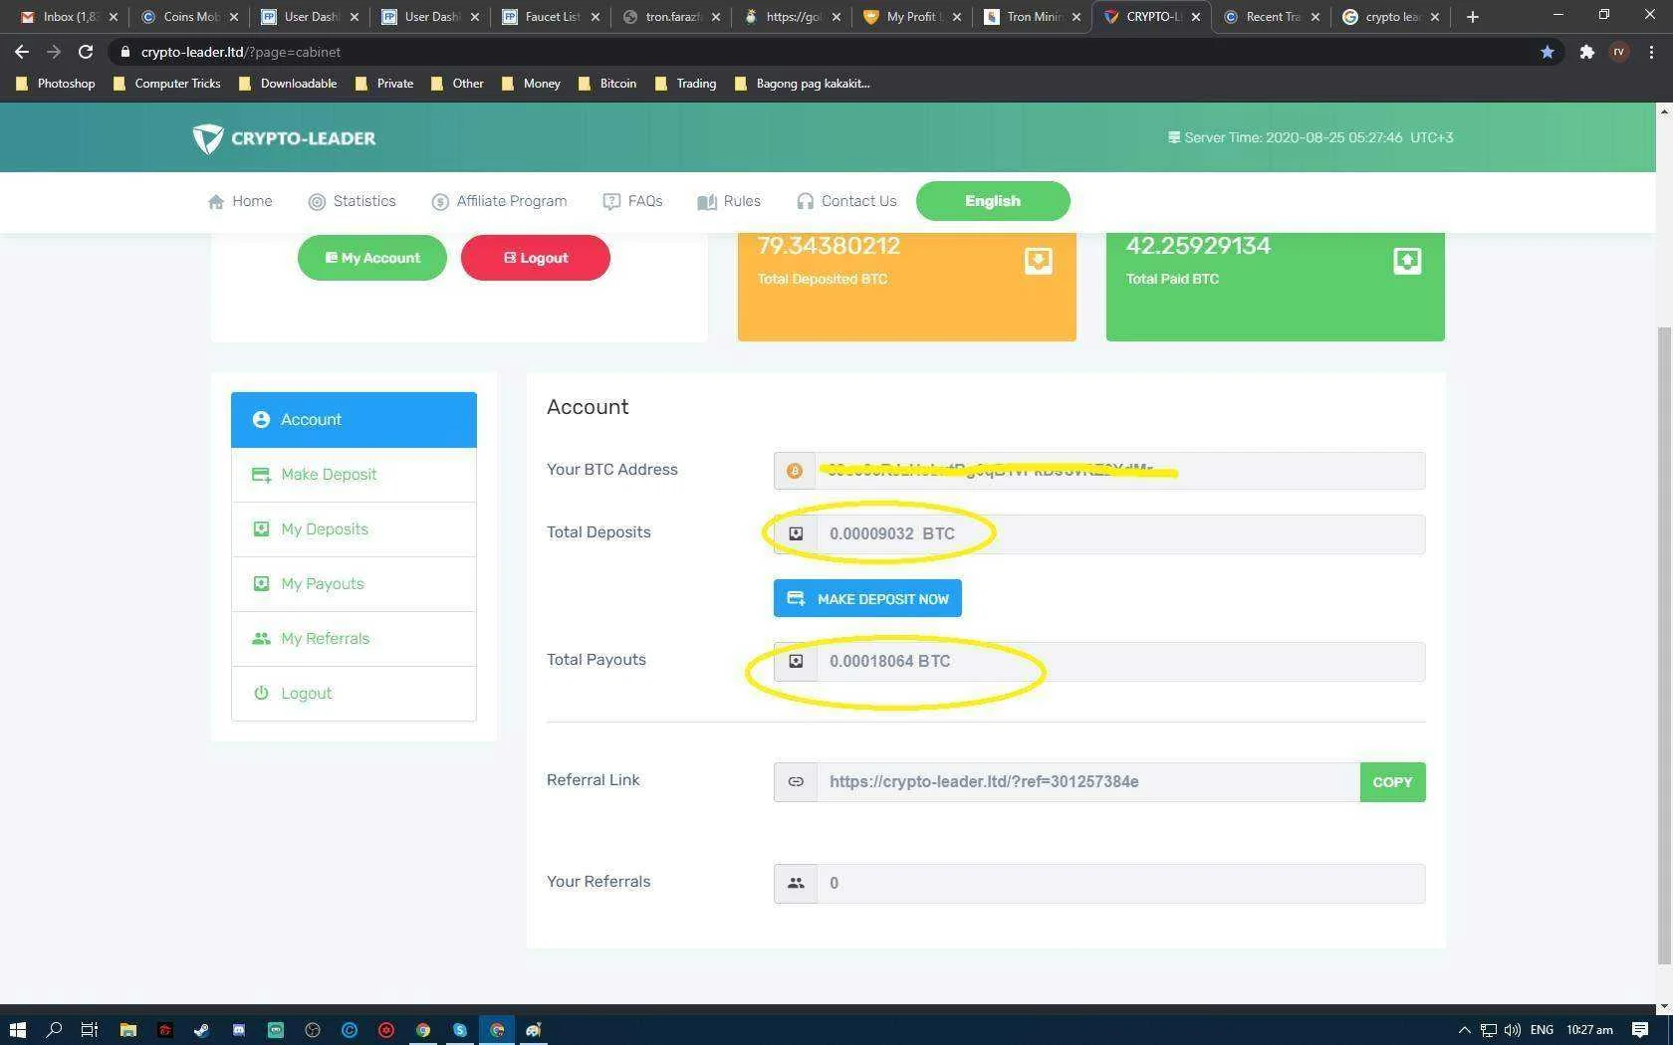Click the My Referrals people icon in sidebar
Viewport: 1673px width, 1045px height.
click(261, 639)
